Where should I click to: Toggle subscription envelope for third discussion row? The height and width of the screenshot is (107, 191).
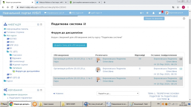(181, 78)
